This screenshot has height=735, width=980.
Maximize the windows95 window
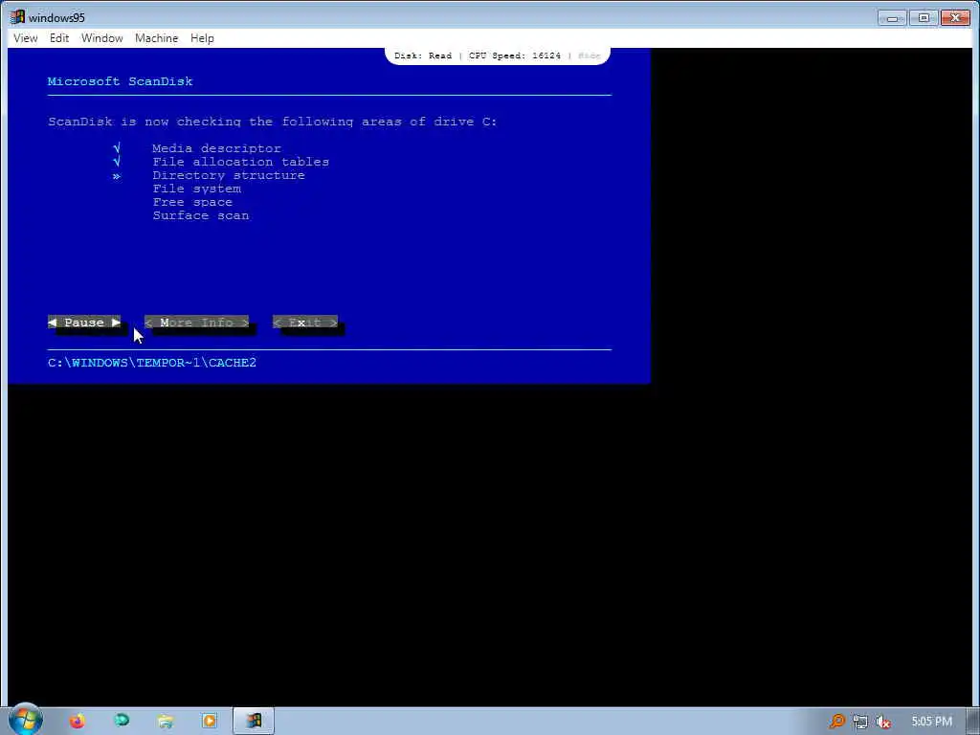click(924, 18)
